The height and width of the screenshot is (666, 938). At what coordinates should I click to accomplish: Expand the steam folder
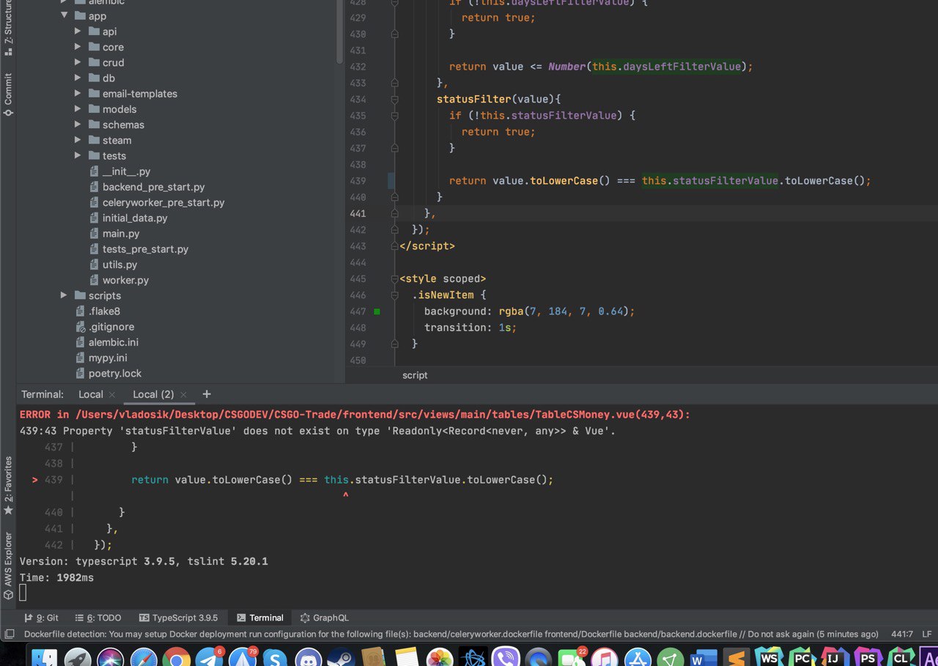coord(78,140)
